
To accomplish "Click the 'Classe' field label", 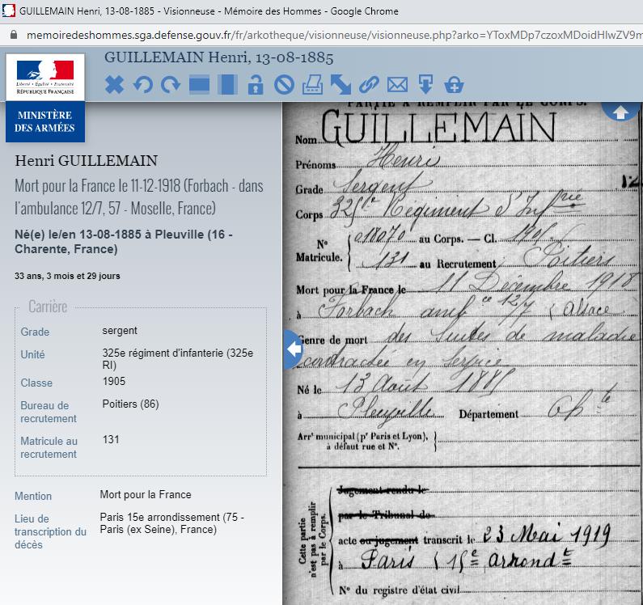I will pyautogui.click(x=36, y=383).
